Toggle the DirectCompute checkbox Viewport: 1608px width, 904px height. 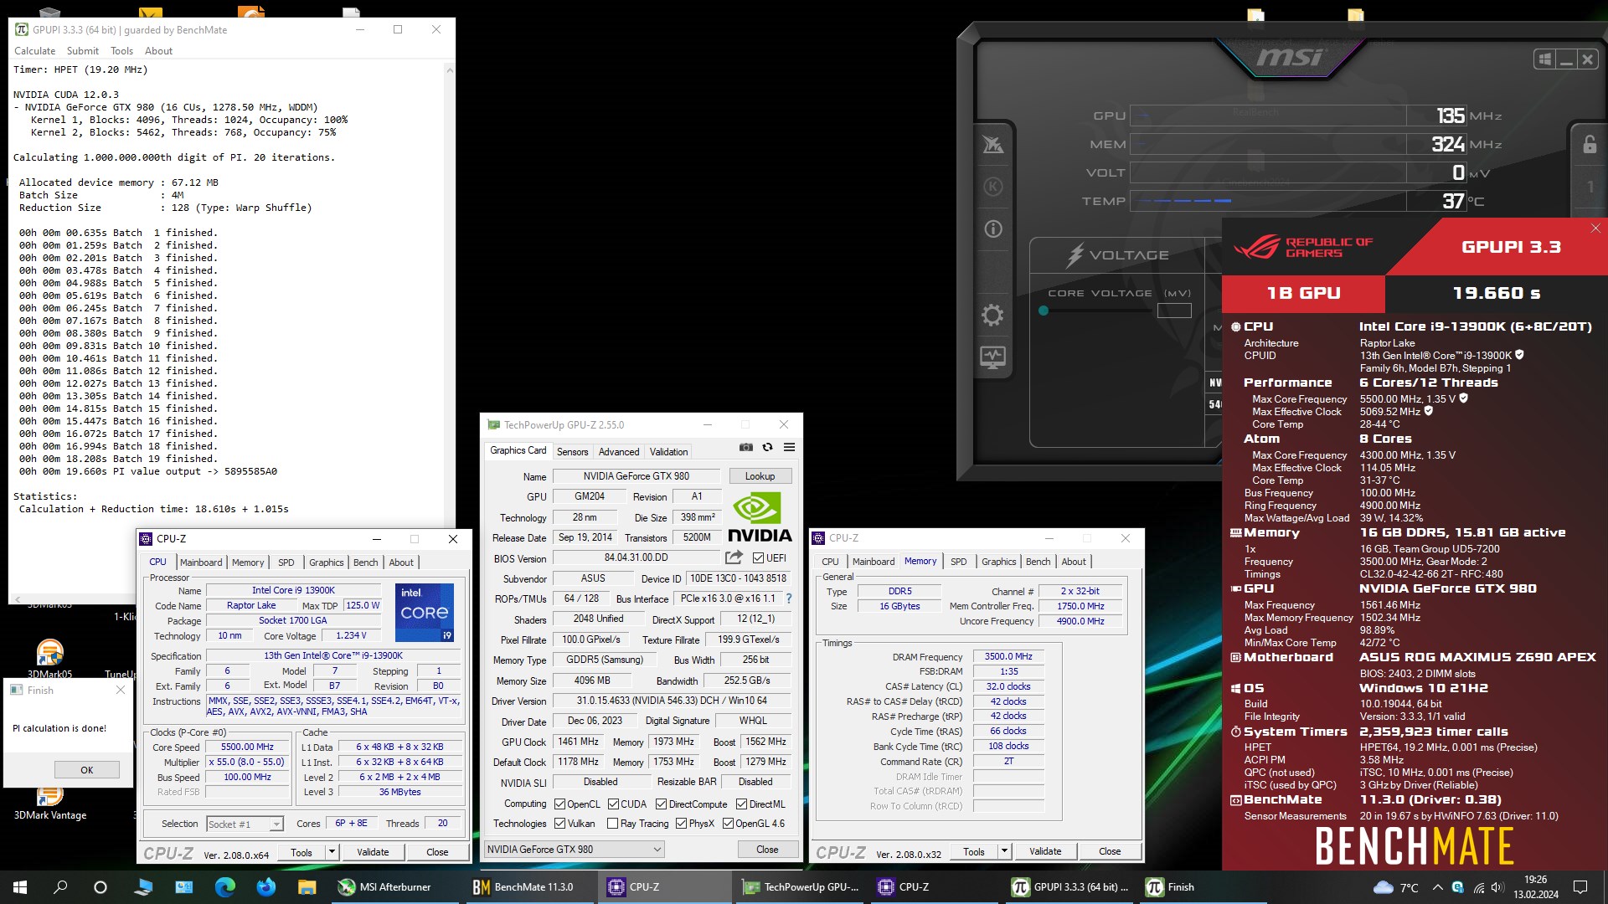point(661,804)
